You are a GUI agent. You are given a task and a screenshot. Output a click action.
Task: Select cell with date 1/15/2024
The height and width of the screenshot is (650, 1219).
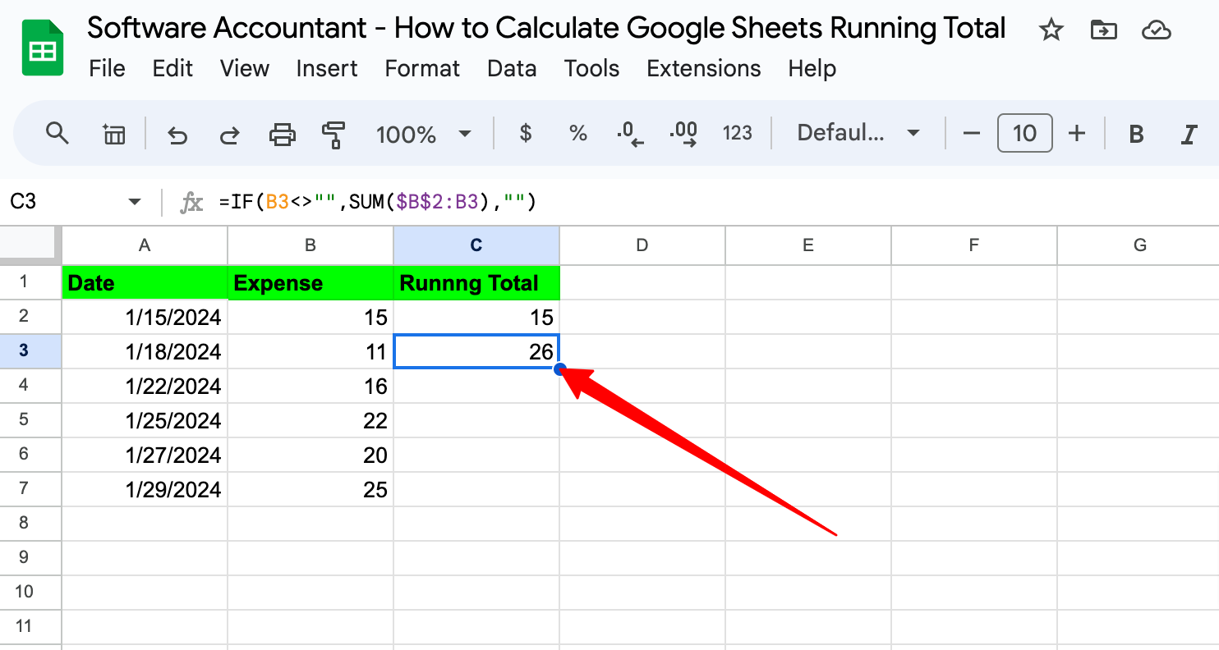coord(145,317)
